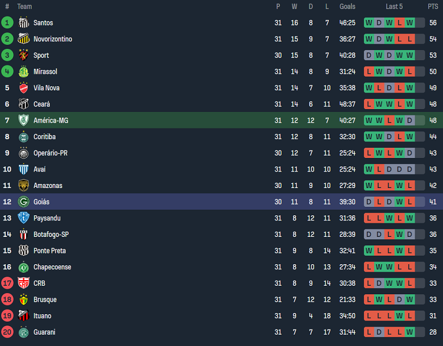Click the Ituano club crest icon

pos(23,316)
